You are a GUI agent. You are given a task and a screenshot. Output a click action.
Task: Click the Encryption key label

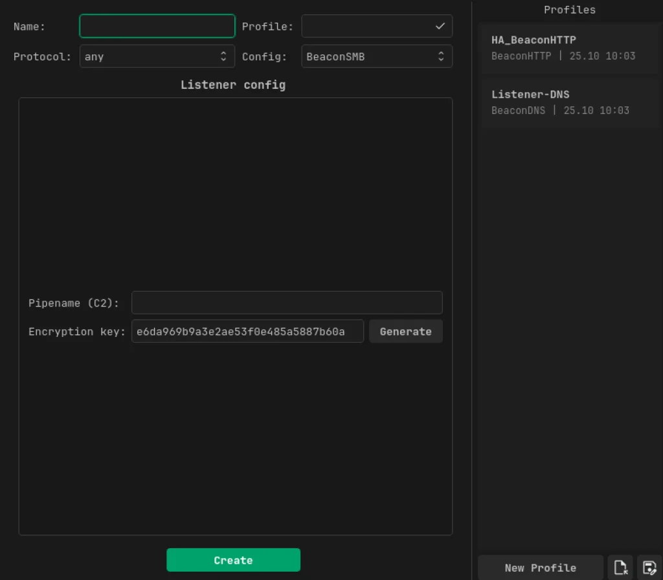point(76,332)
